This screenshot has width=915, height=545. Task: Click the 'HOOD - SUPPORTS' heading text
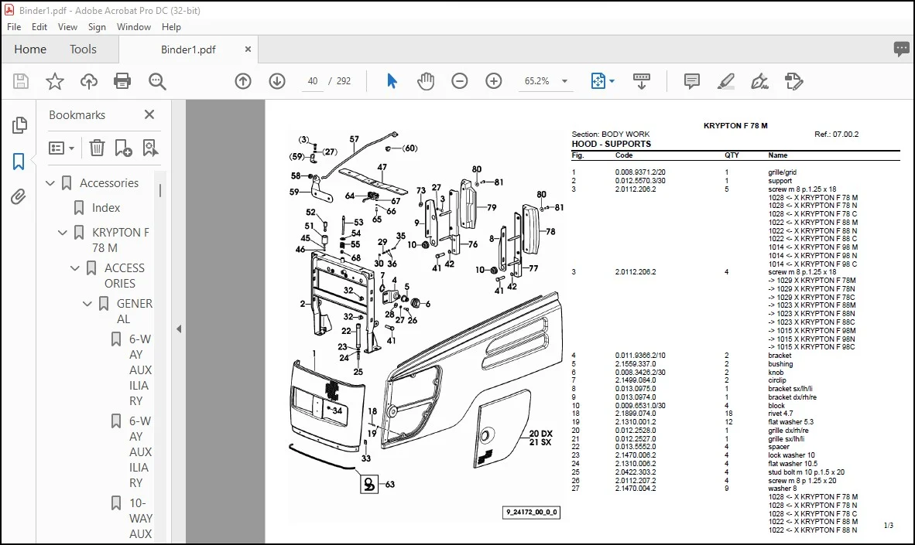point(611,144)
